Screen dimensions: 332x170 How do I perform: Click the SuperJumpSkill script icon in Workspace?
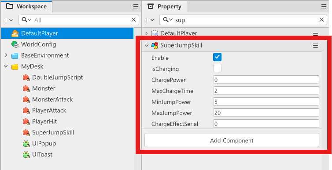tap(26, 133)
